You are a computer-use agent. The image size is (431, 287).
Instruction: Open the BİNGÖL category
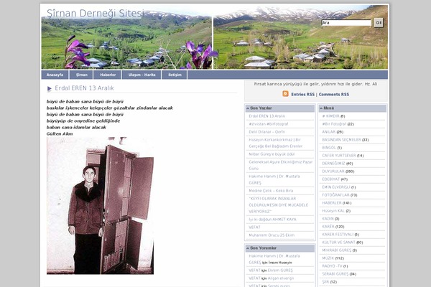pos(329,148)
